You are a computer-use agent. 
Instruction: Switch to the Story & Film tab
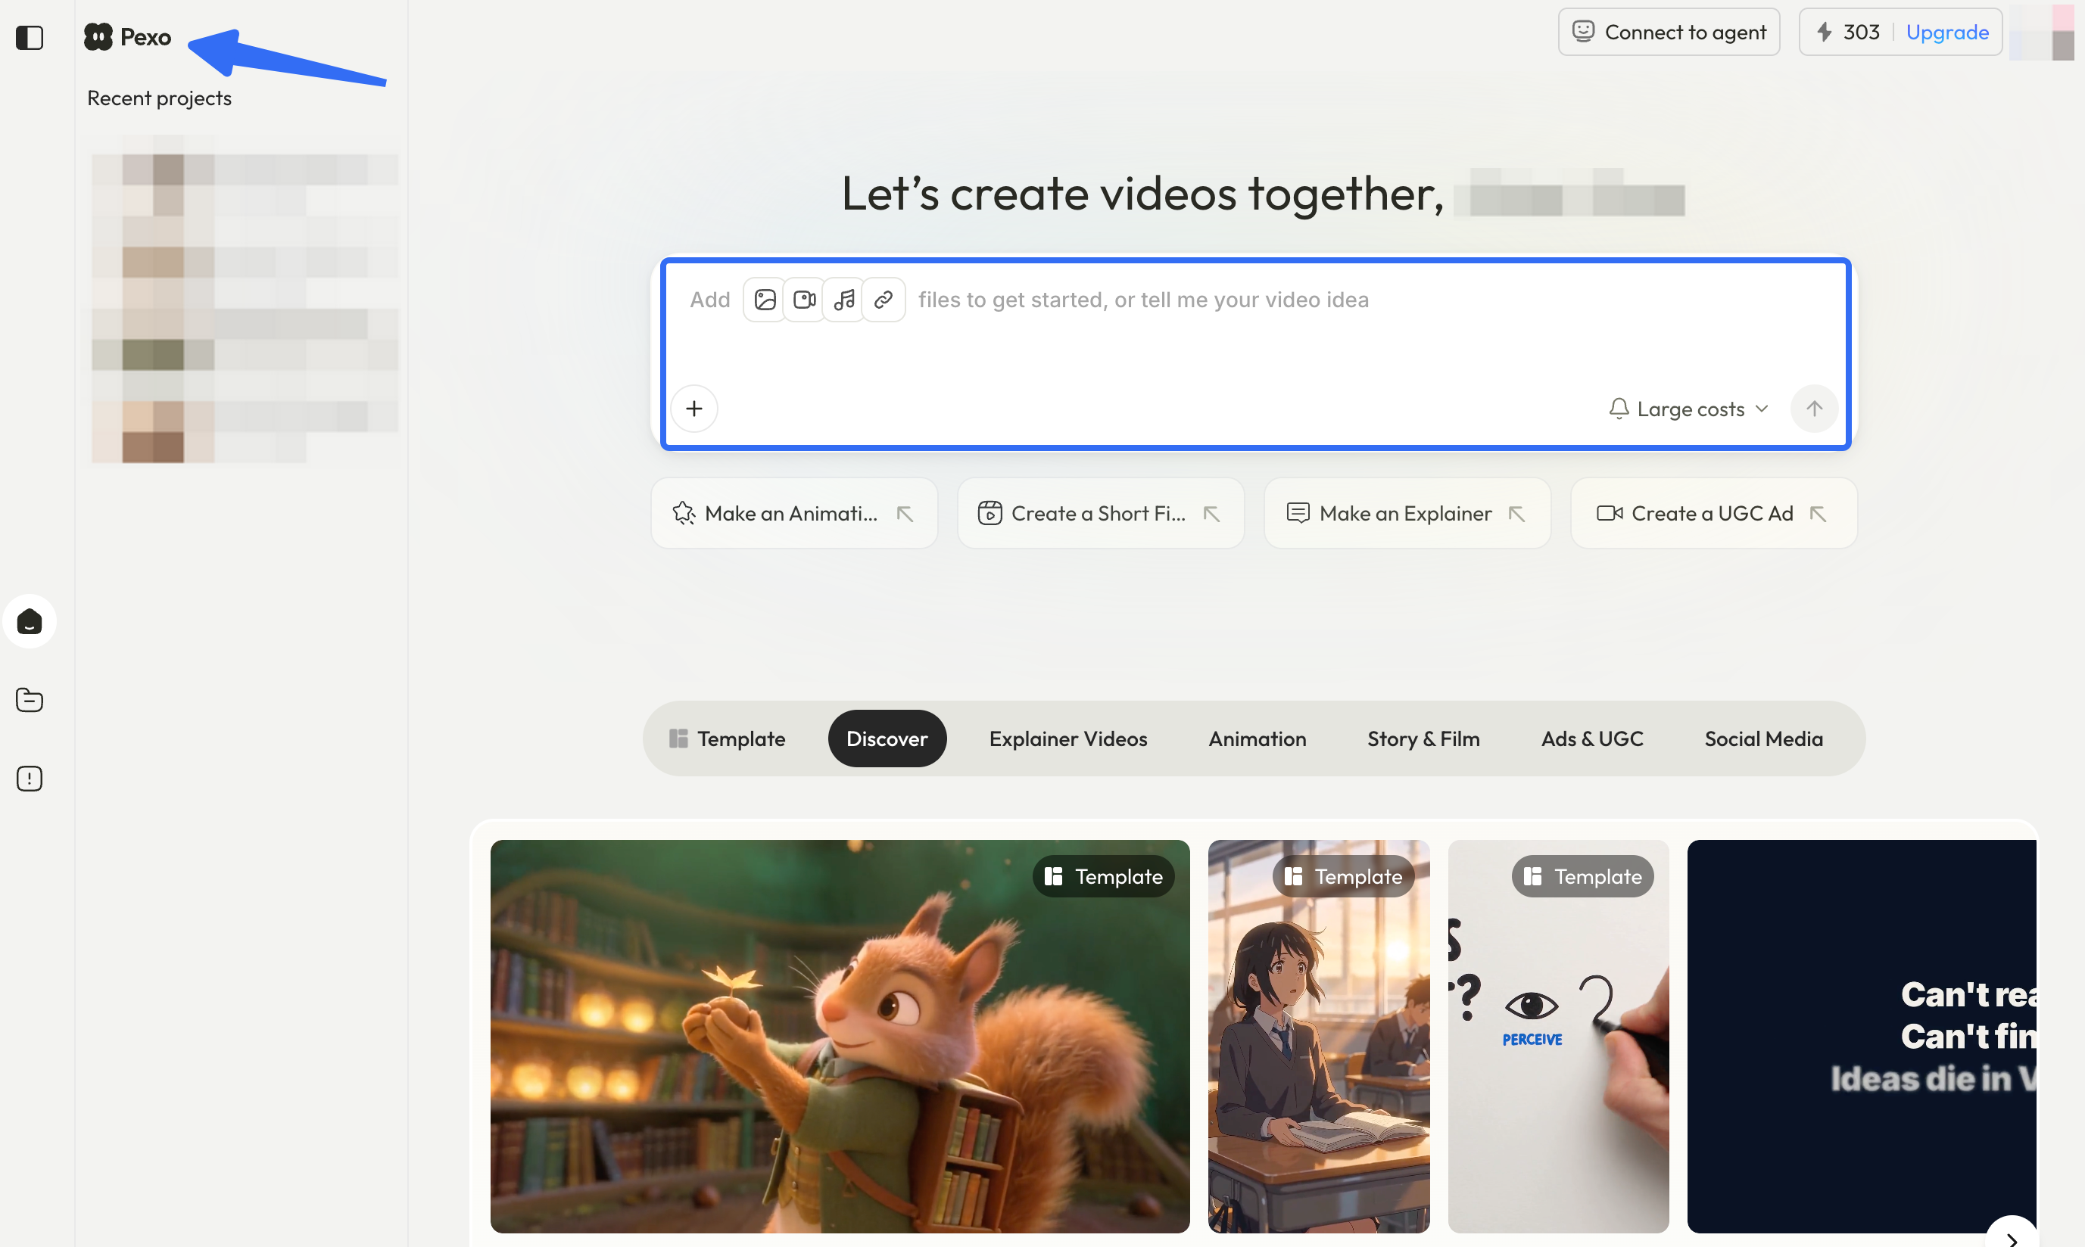point(1423,739)
